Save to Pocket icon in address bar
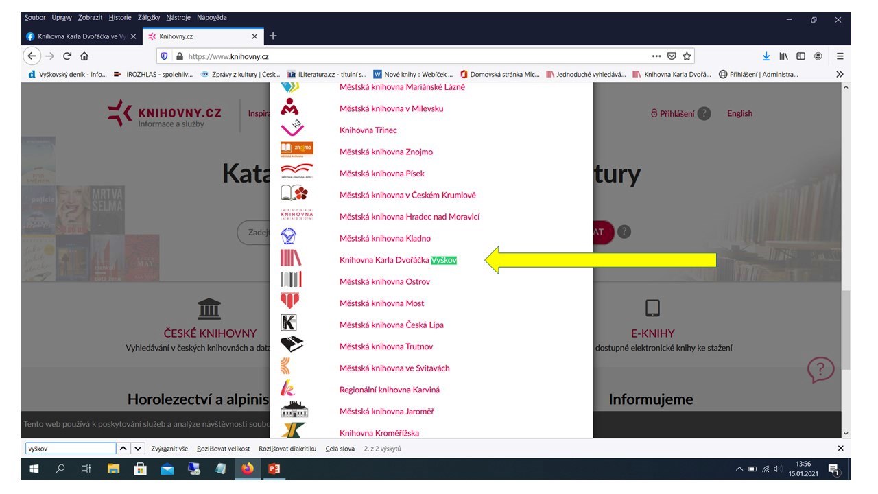The height and width of the screenshot is (494, 878). [672, 56]
